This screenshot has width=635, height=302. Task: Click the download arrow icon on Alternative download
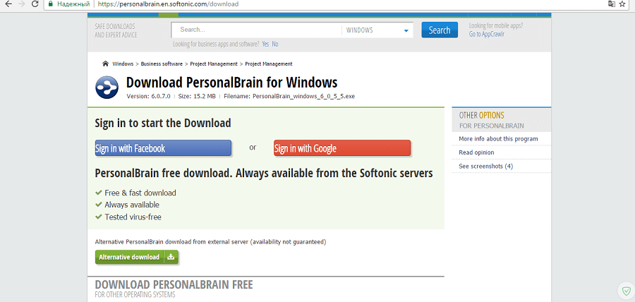171,257
